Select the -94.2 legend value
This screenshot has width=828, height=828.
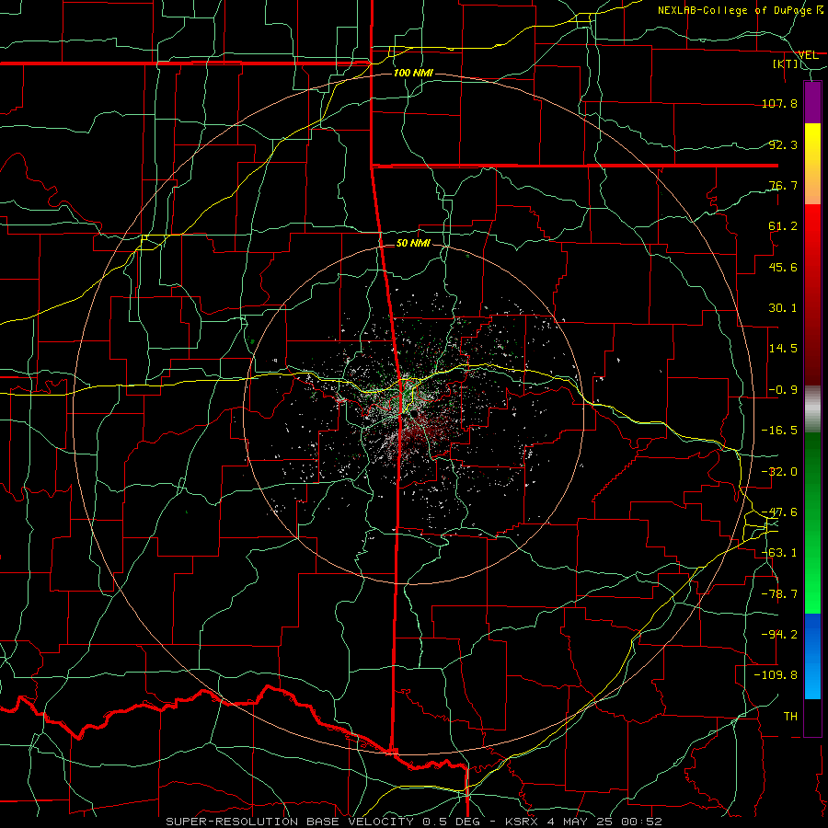[779, 635]
